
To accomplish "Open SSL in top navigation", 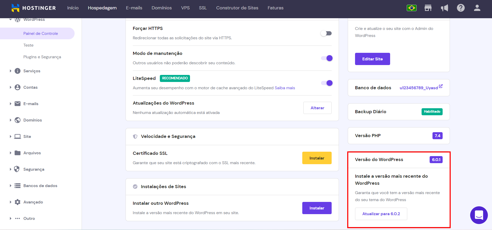I will coord(203,8).
